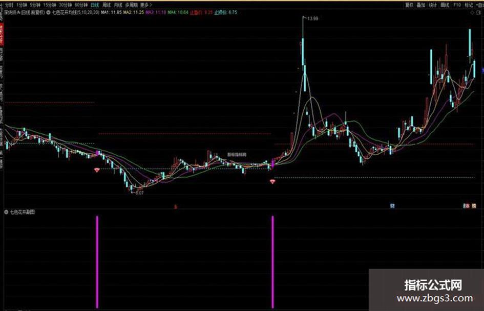484x311 pixels.
Task: Click the 七色花开副图 sub-chart title
Action: [x=22, y=212]
